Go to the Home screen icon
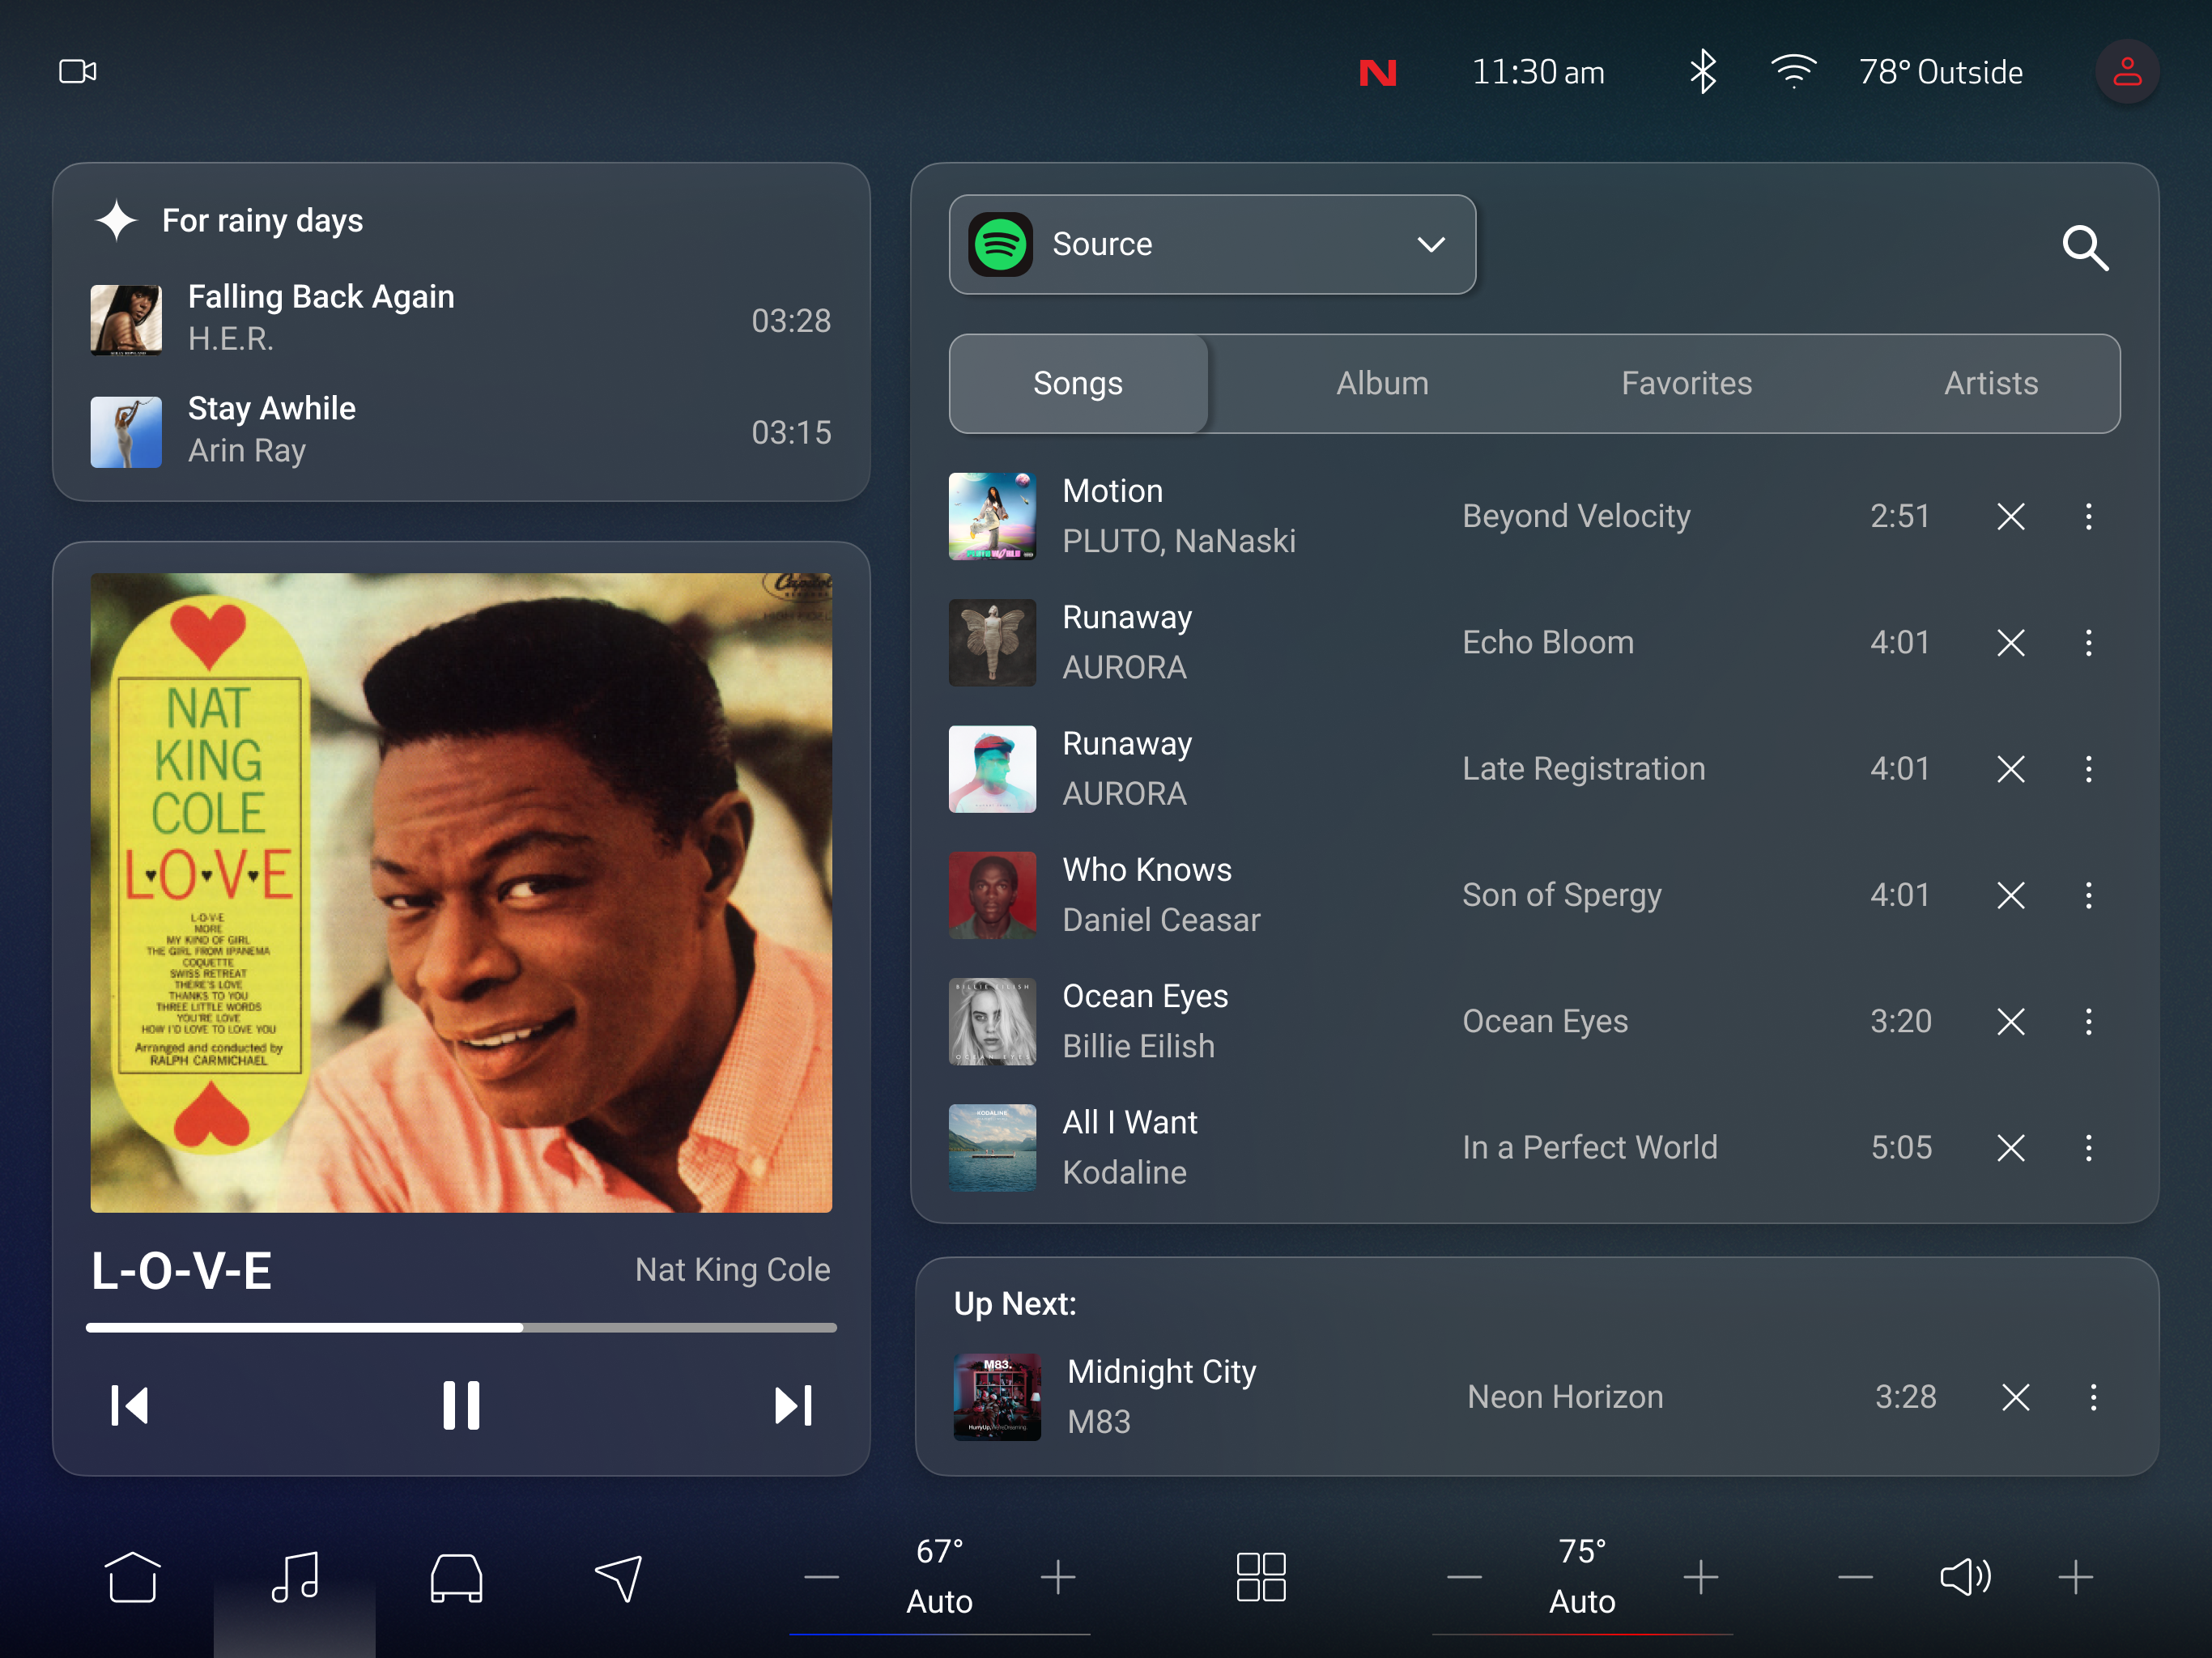The image size is (2212, 1658). coord(132,1577)
